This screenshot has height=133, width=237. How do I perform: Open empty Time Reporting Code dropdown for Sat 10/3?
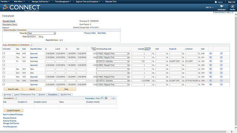point(113,69)
